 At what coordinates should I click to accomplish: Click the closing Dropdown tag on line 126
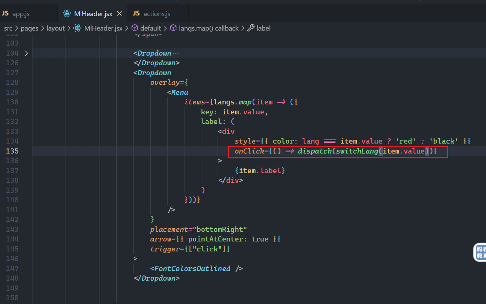coord(157,63)
